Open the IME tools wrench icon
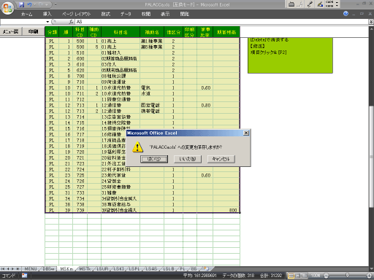The width and height of the screenshot is (374, 280). coord(310,4)
